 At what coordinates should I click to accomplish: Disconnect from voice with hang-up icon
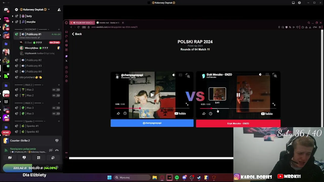pos(57,150)
